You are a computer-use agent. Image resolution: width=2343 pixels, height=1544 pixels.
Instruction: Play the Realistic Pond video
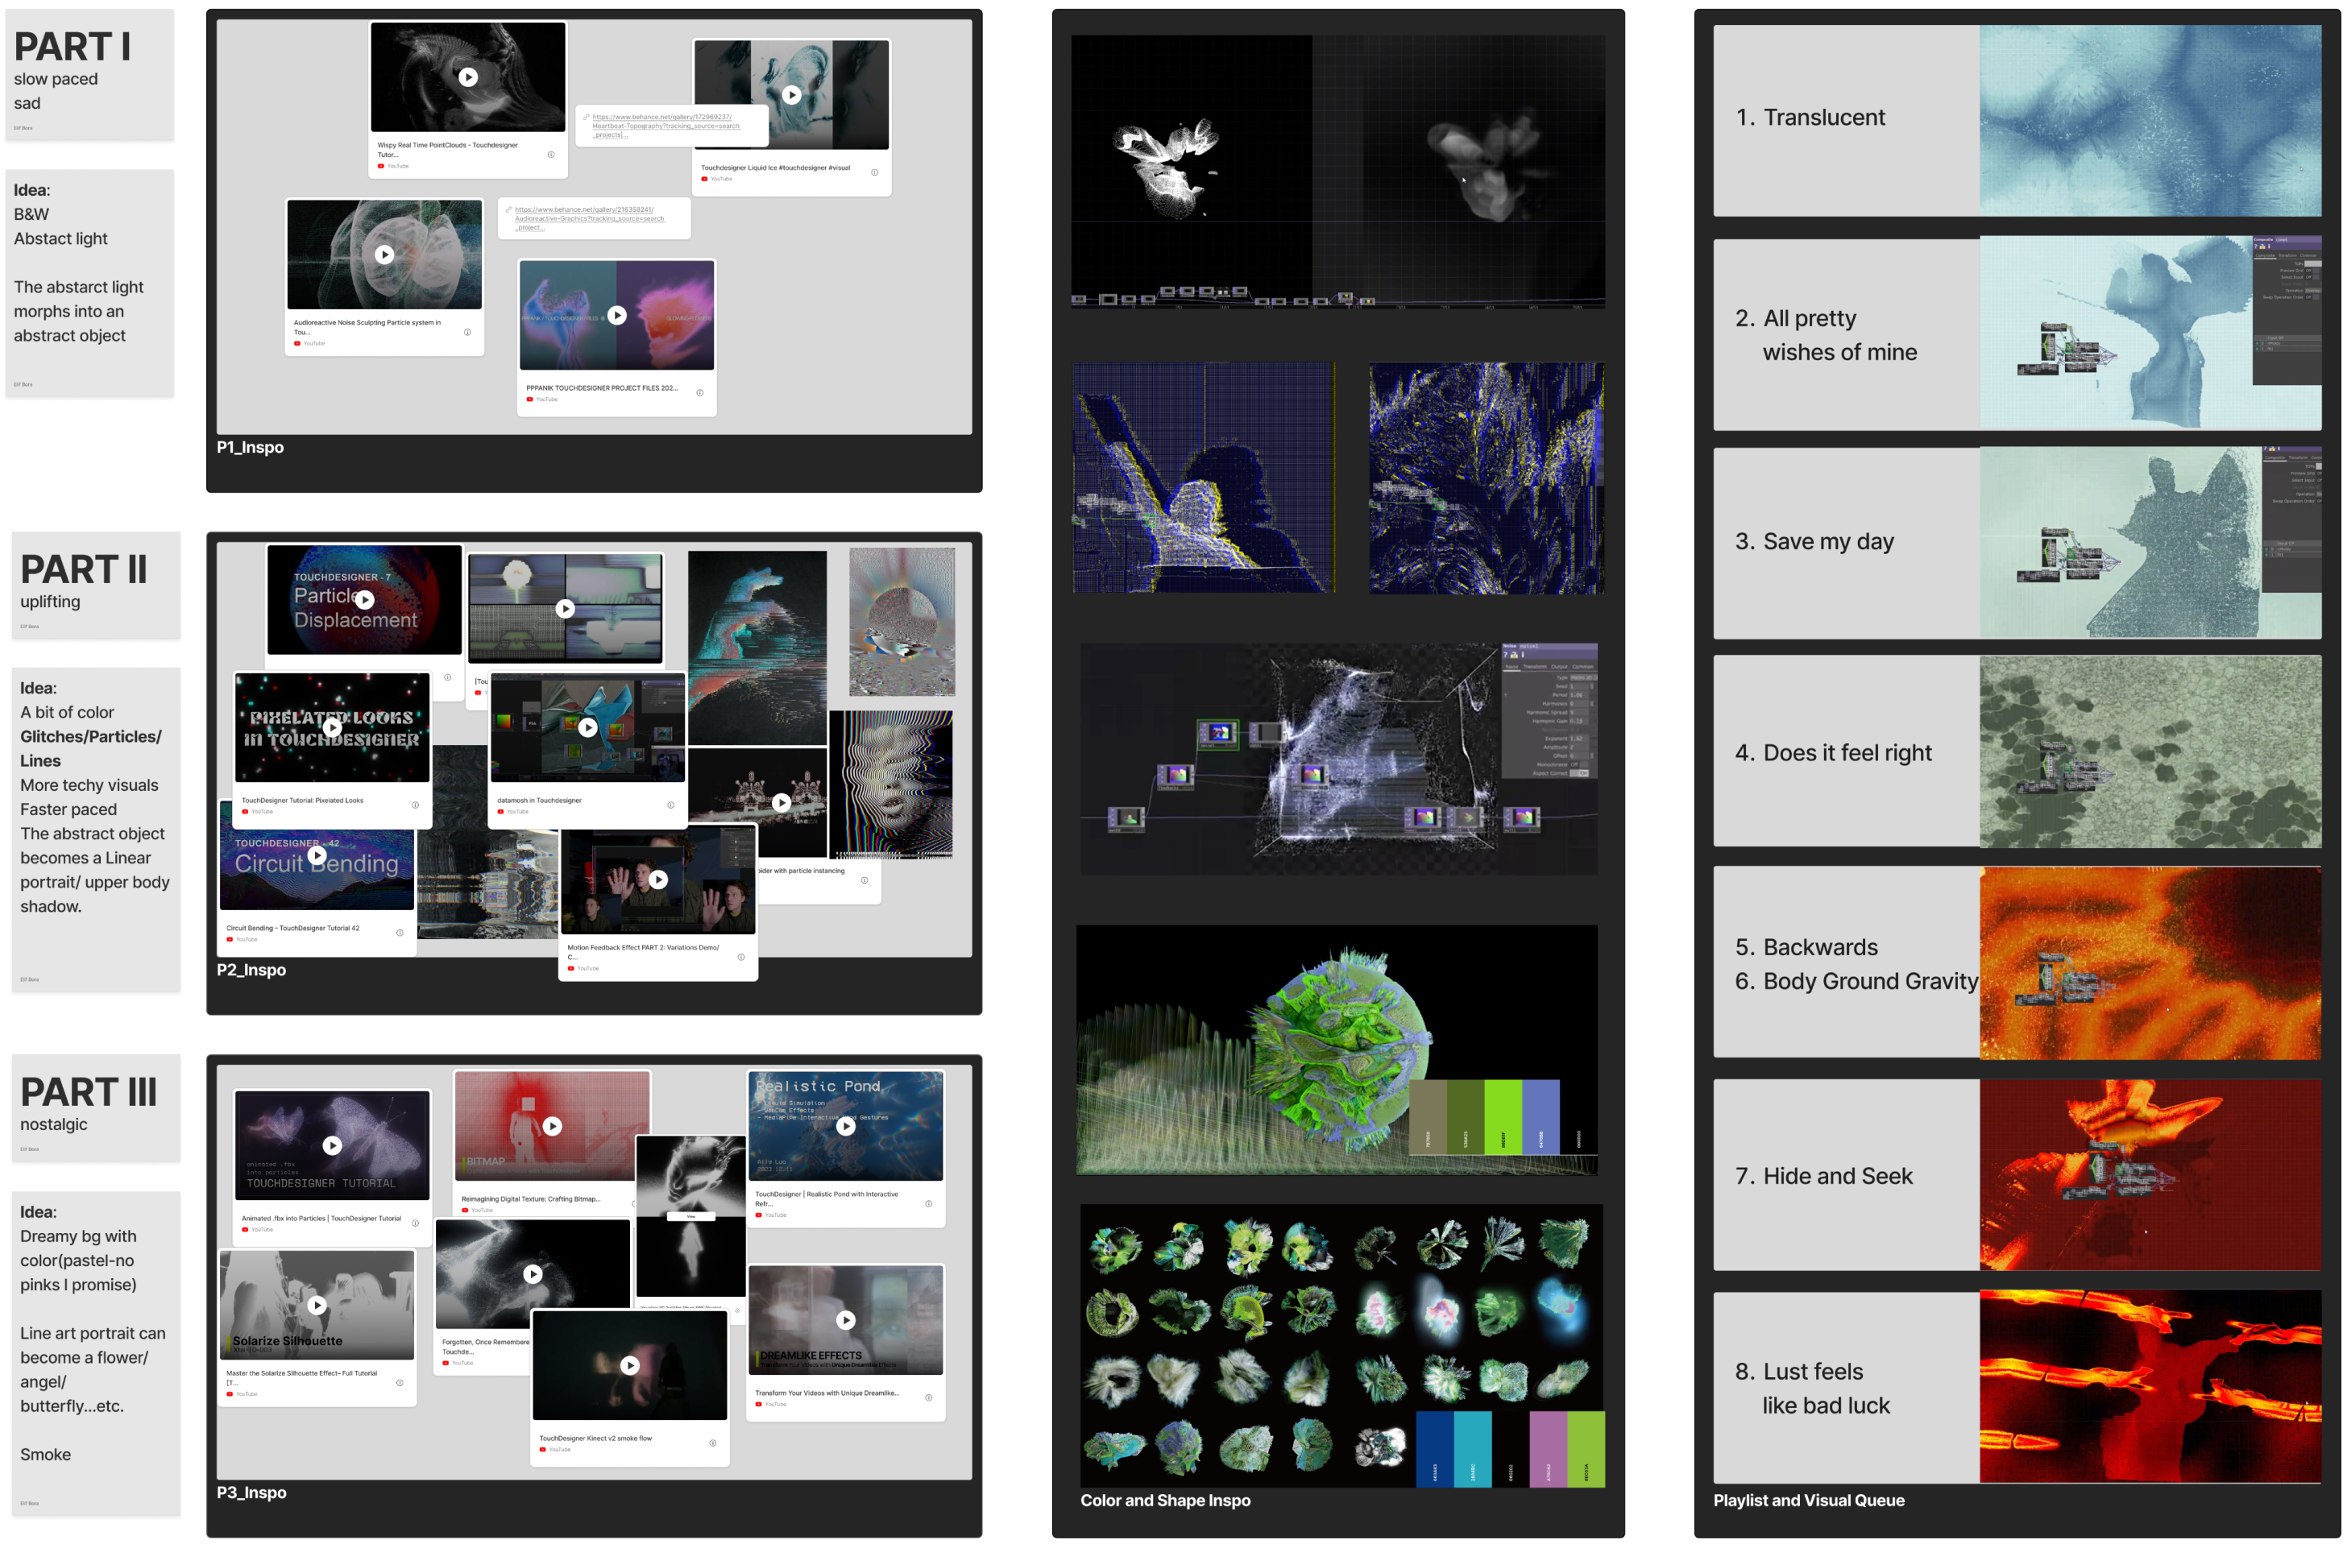[x=845, y=1125]
